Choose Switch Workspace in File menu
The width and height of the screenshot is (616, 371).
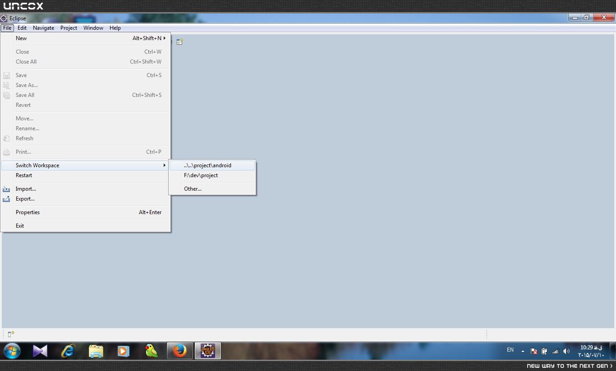pyautogui.click(x=85, y=165)
